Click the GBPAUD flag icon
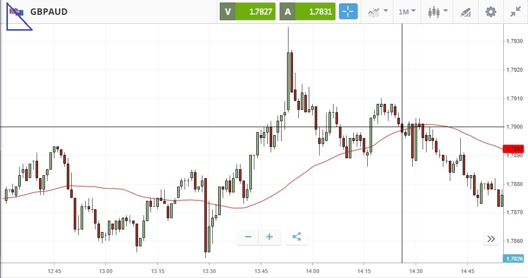The image size is (528, 278). (16, 11)
